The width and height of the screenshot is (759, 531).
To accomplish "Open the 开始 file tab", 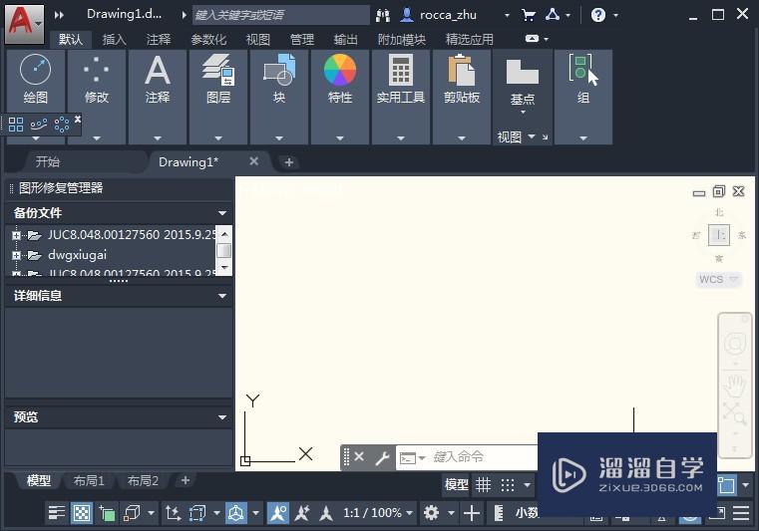I will pos(48,161).
